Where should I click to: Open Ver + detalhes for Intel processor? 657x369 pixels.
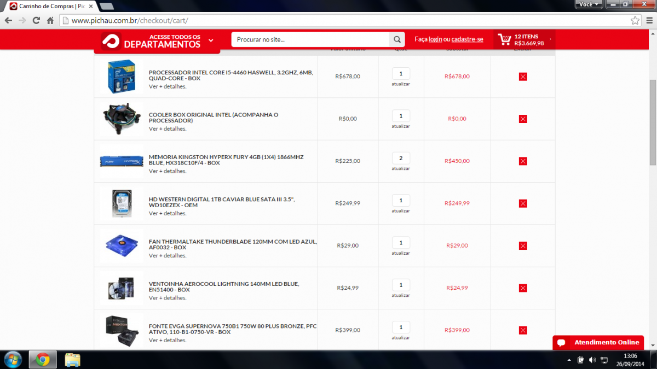coord(168,86)
